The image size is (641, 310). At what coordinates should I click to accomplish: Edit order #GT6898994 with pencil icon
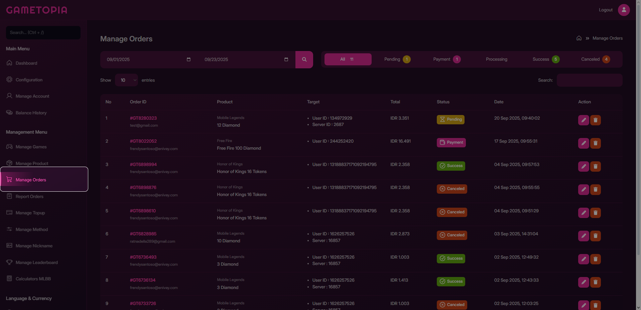[x=584, y=166]
